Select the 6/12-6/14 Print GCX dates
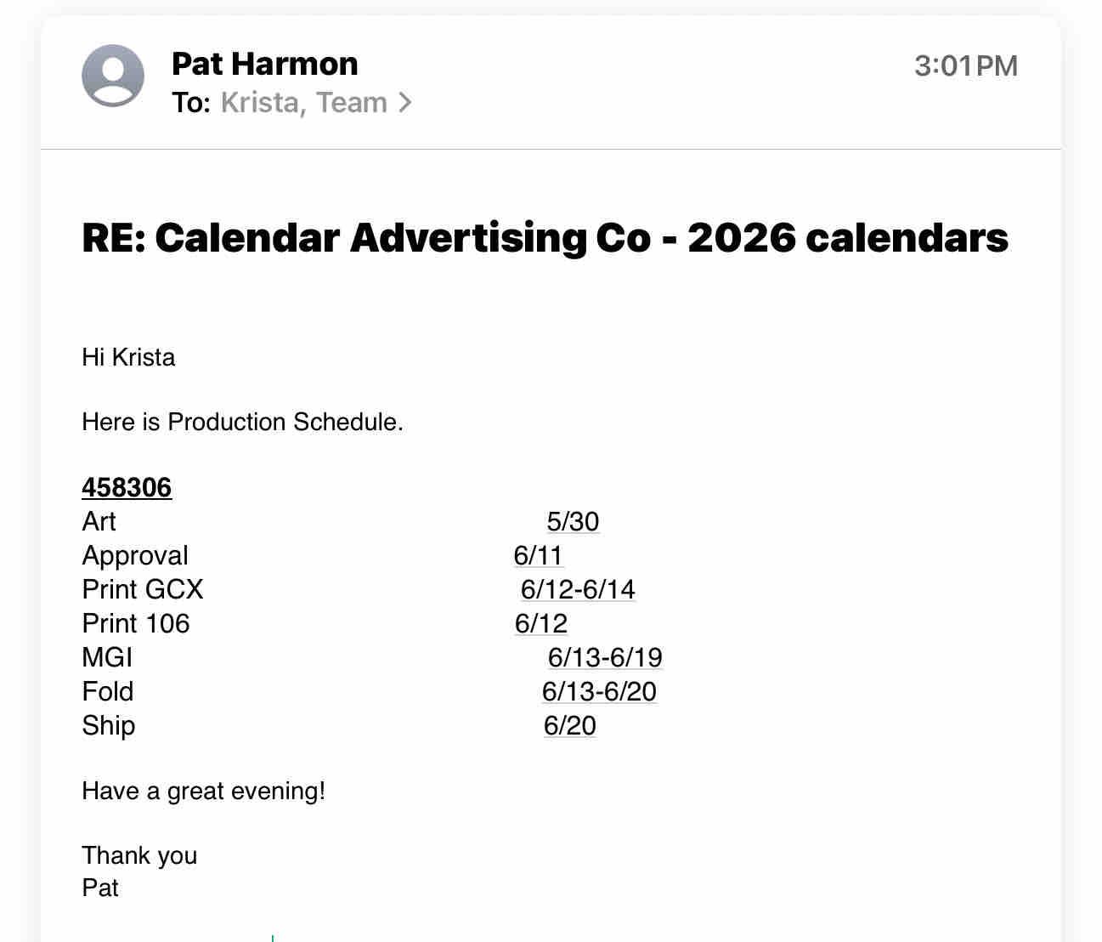The width and height of the screenshot is (1102, 942). tap(578, 589)
